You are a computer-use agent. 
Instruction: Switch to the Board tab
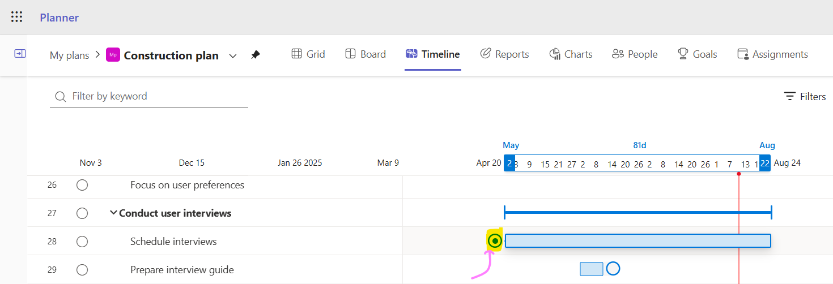pos(365,54)
